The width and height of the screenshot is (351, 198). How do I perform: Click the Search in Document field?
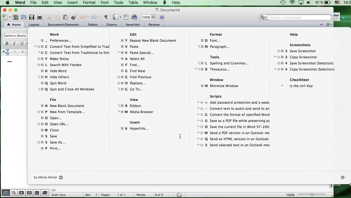click(x=299, y=17)
